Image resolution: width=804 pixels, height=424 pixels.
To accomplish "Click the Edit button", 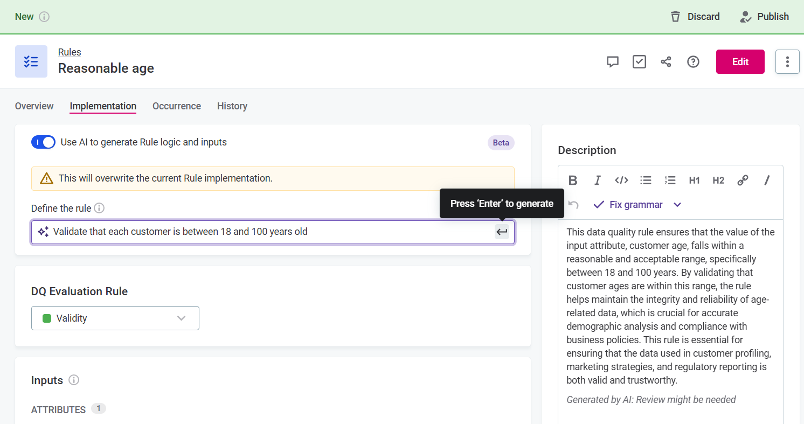I will click(x=740, y=61).
